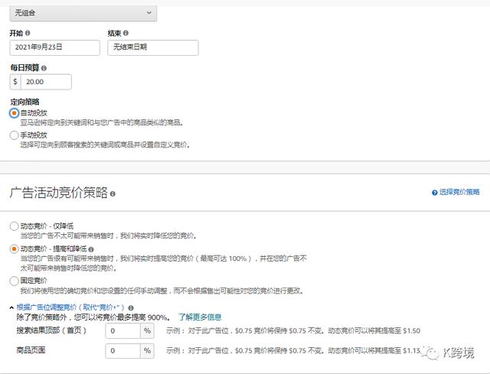Click the 每日预算 label text
This screenshot has height=374, width=490.
tap(24, 68)
